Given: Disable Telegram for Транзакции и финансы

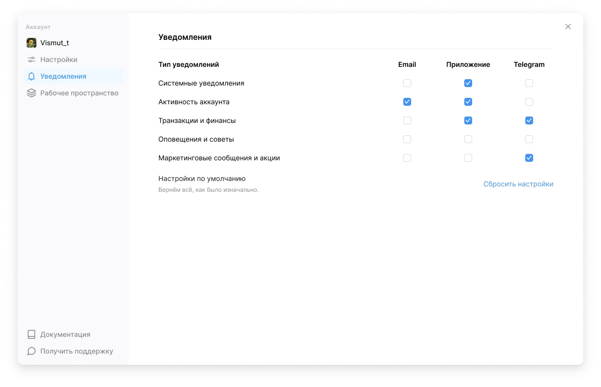Looking at the screenshot, I should (x=529, y=120).
